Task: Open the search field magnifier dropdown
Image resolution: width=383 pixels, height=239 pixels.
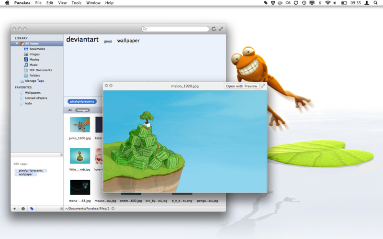Action: [145, 29]
